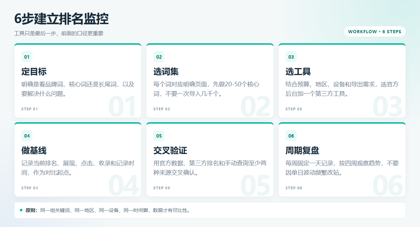Click the STEP 06 label
The image size is (420, 227).
pos(294,188)
